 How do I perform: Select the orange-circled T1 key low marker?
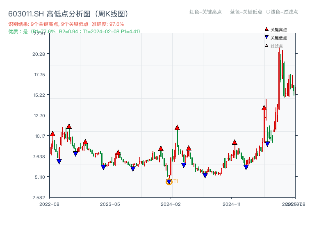pos(169,182)
